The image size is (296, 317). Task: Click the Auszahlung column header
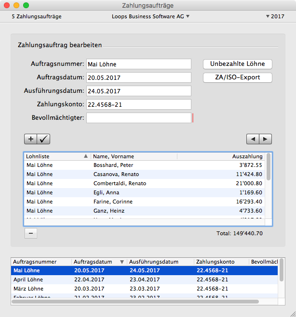(x=221, y=156)
